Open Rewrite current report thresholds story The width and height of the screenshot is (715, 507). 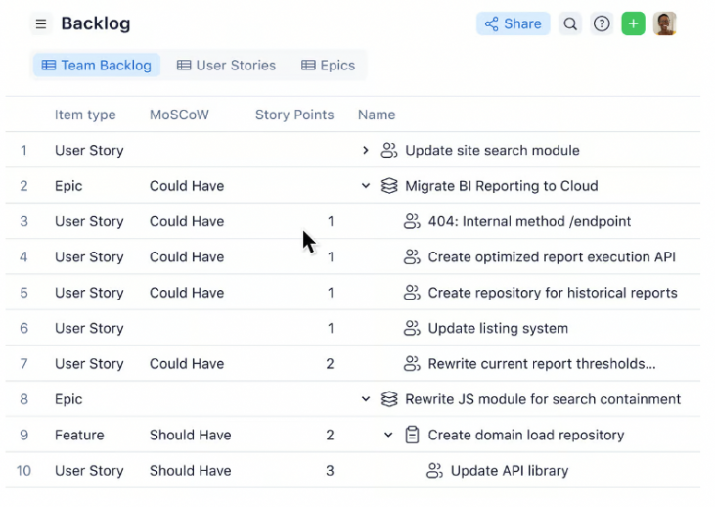(542, 364)
